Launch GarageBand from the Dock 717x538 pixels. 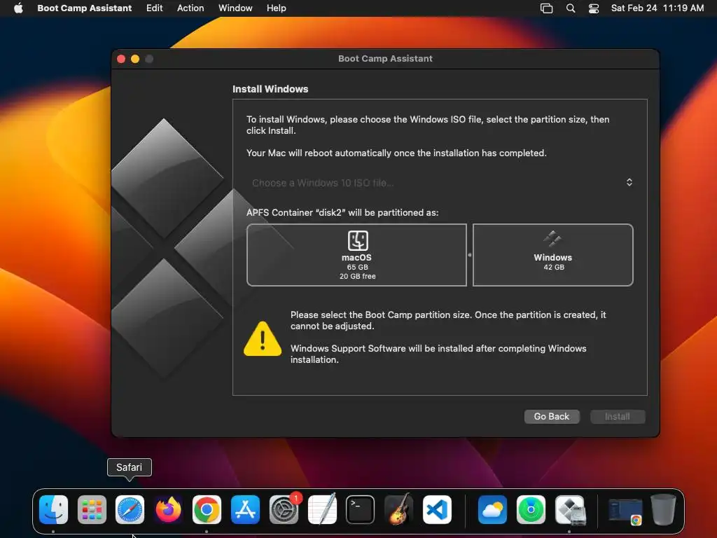(x=398, y=509)
